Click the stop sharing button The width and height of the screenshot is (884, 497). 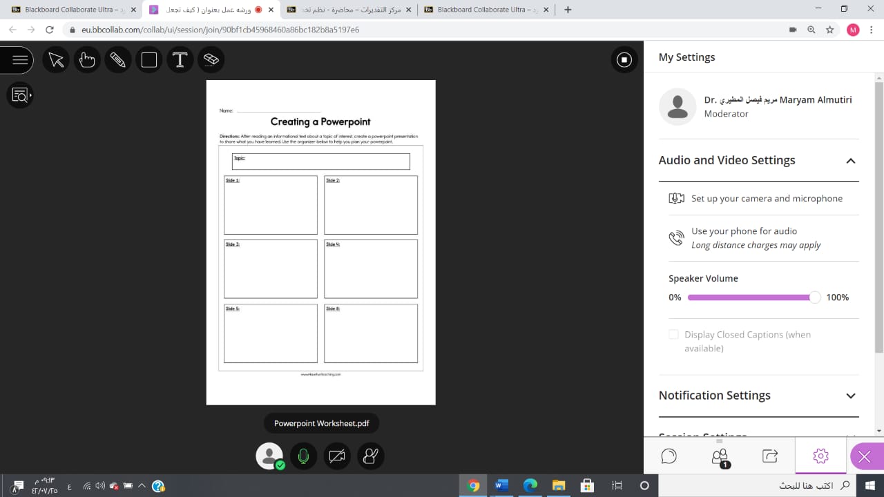(624, 60)
